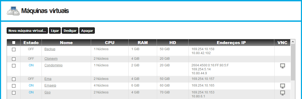
Task: Check the Condominio row checkbox
Action: pos(14,66)
